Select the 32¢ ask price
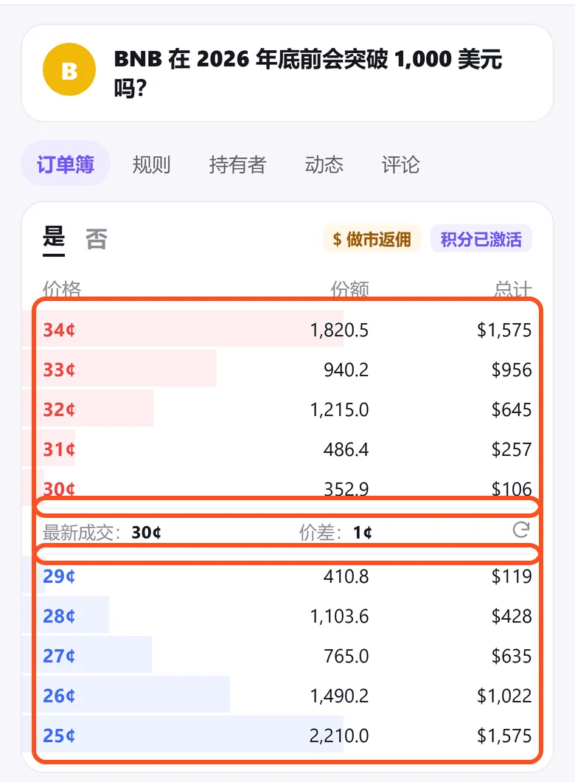 pos(59,409)
